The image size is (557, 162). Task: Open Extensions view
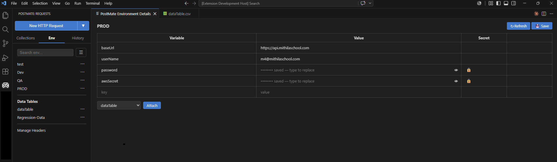(x=5, y=72)
